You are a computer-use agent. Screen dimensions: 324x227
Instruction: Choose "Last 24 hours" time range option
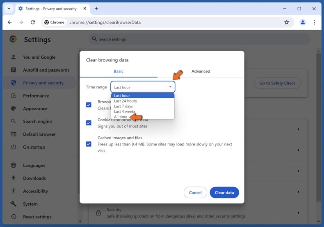click(125, 101)
